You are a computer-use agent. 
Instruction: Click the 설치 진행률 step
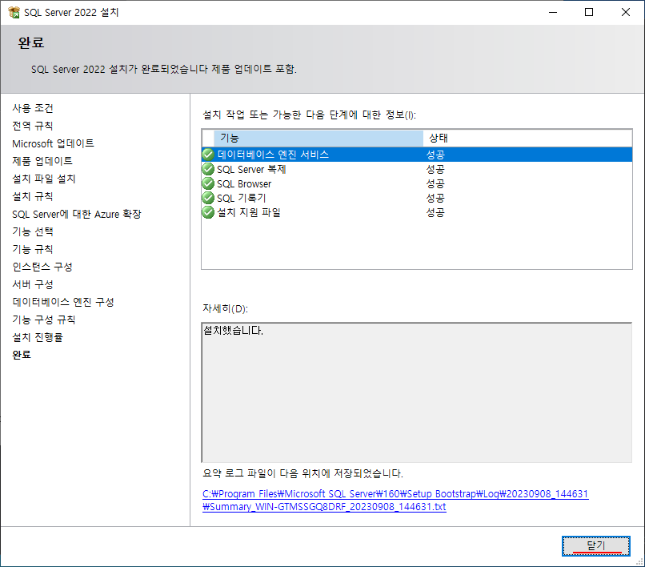tap(38, 337)
